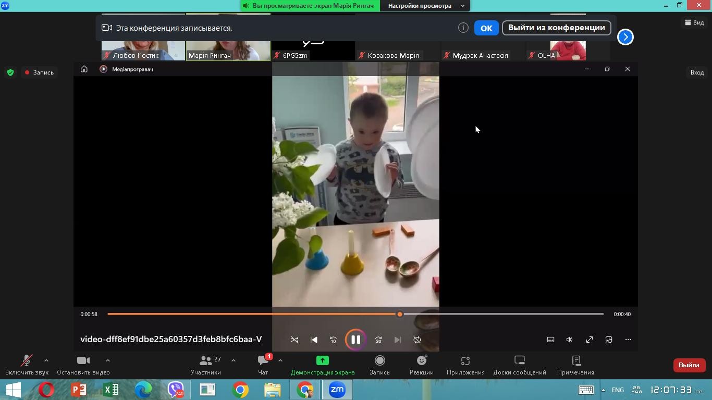712x400 pixels.
Task: Open the Чат panel
Action: point(263,365)
